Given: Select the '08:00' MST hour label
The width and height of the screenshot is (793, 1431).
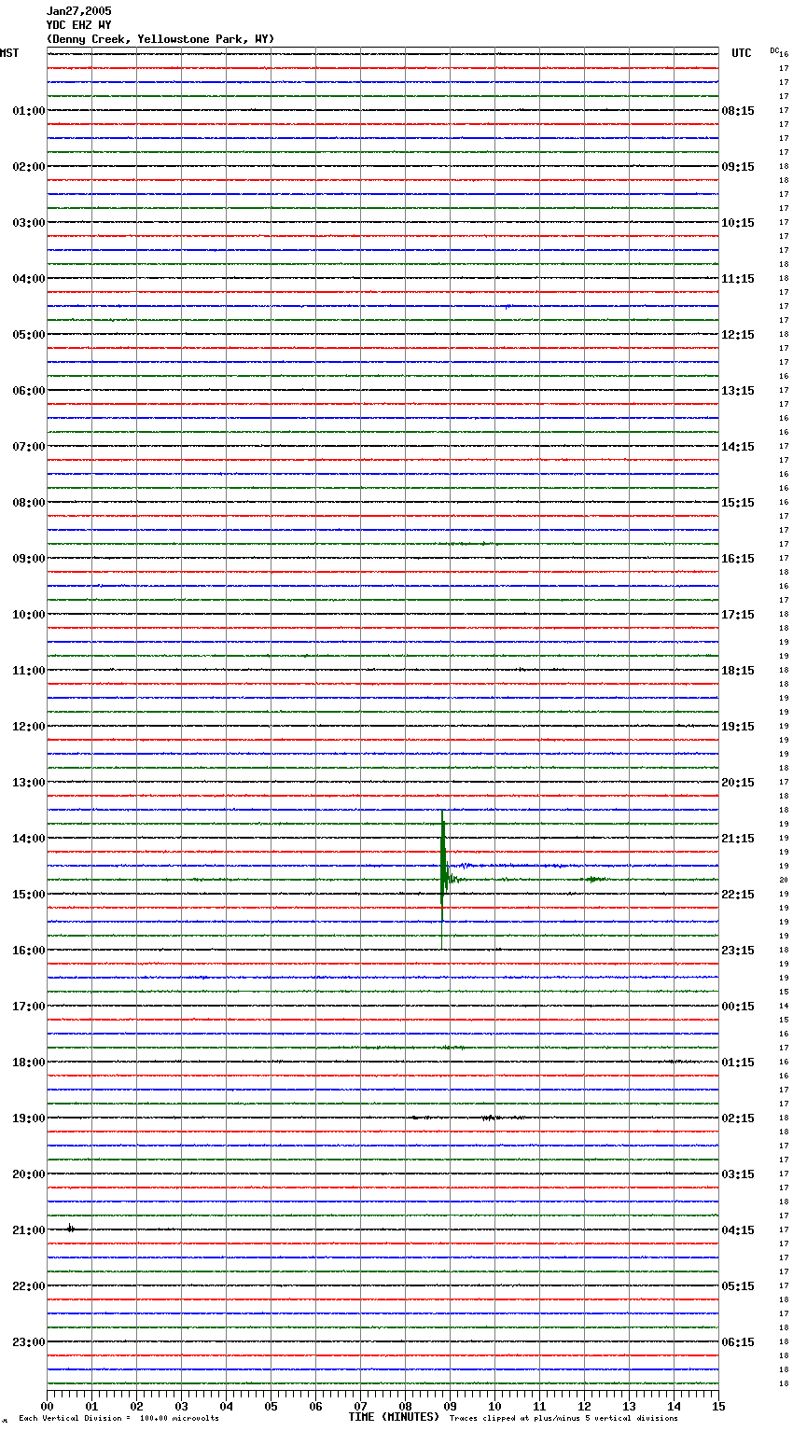Looking at the screenshot, I should [29, 503].
